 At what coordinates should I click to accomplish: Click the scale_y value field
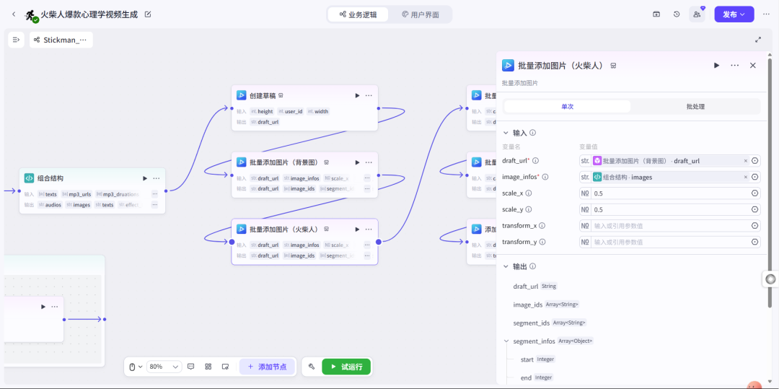tap(669, 209)
